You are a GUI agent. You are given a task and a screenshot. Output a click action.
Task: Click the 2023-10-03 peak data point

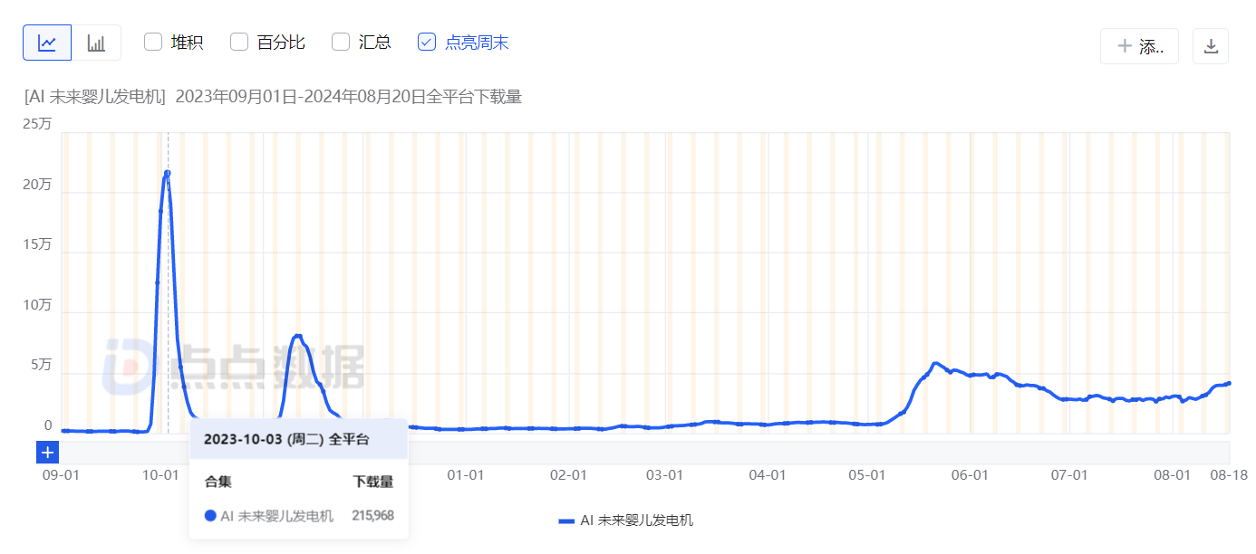[x=168, y=173]
